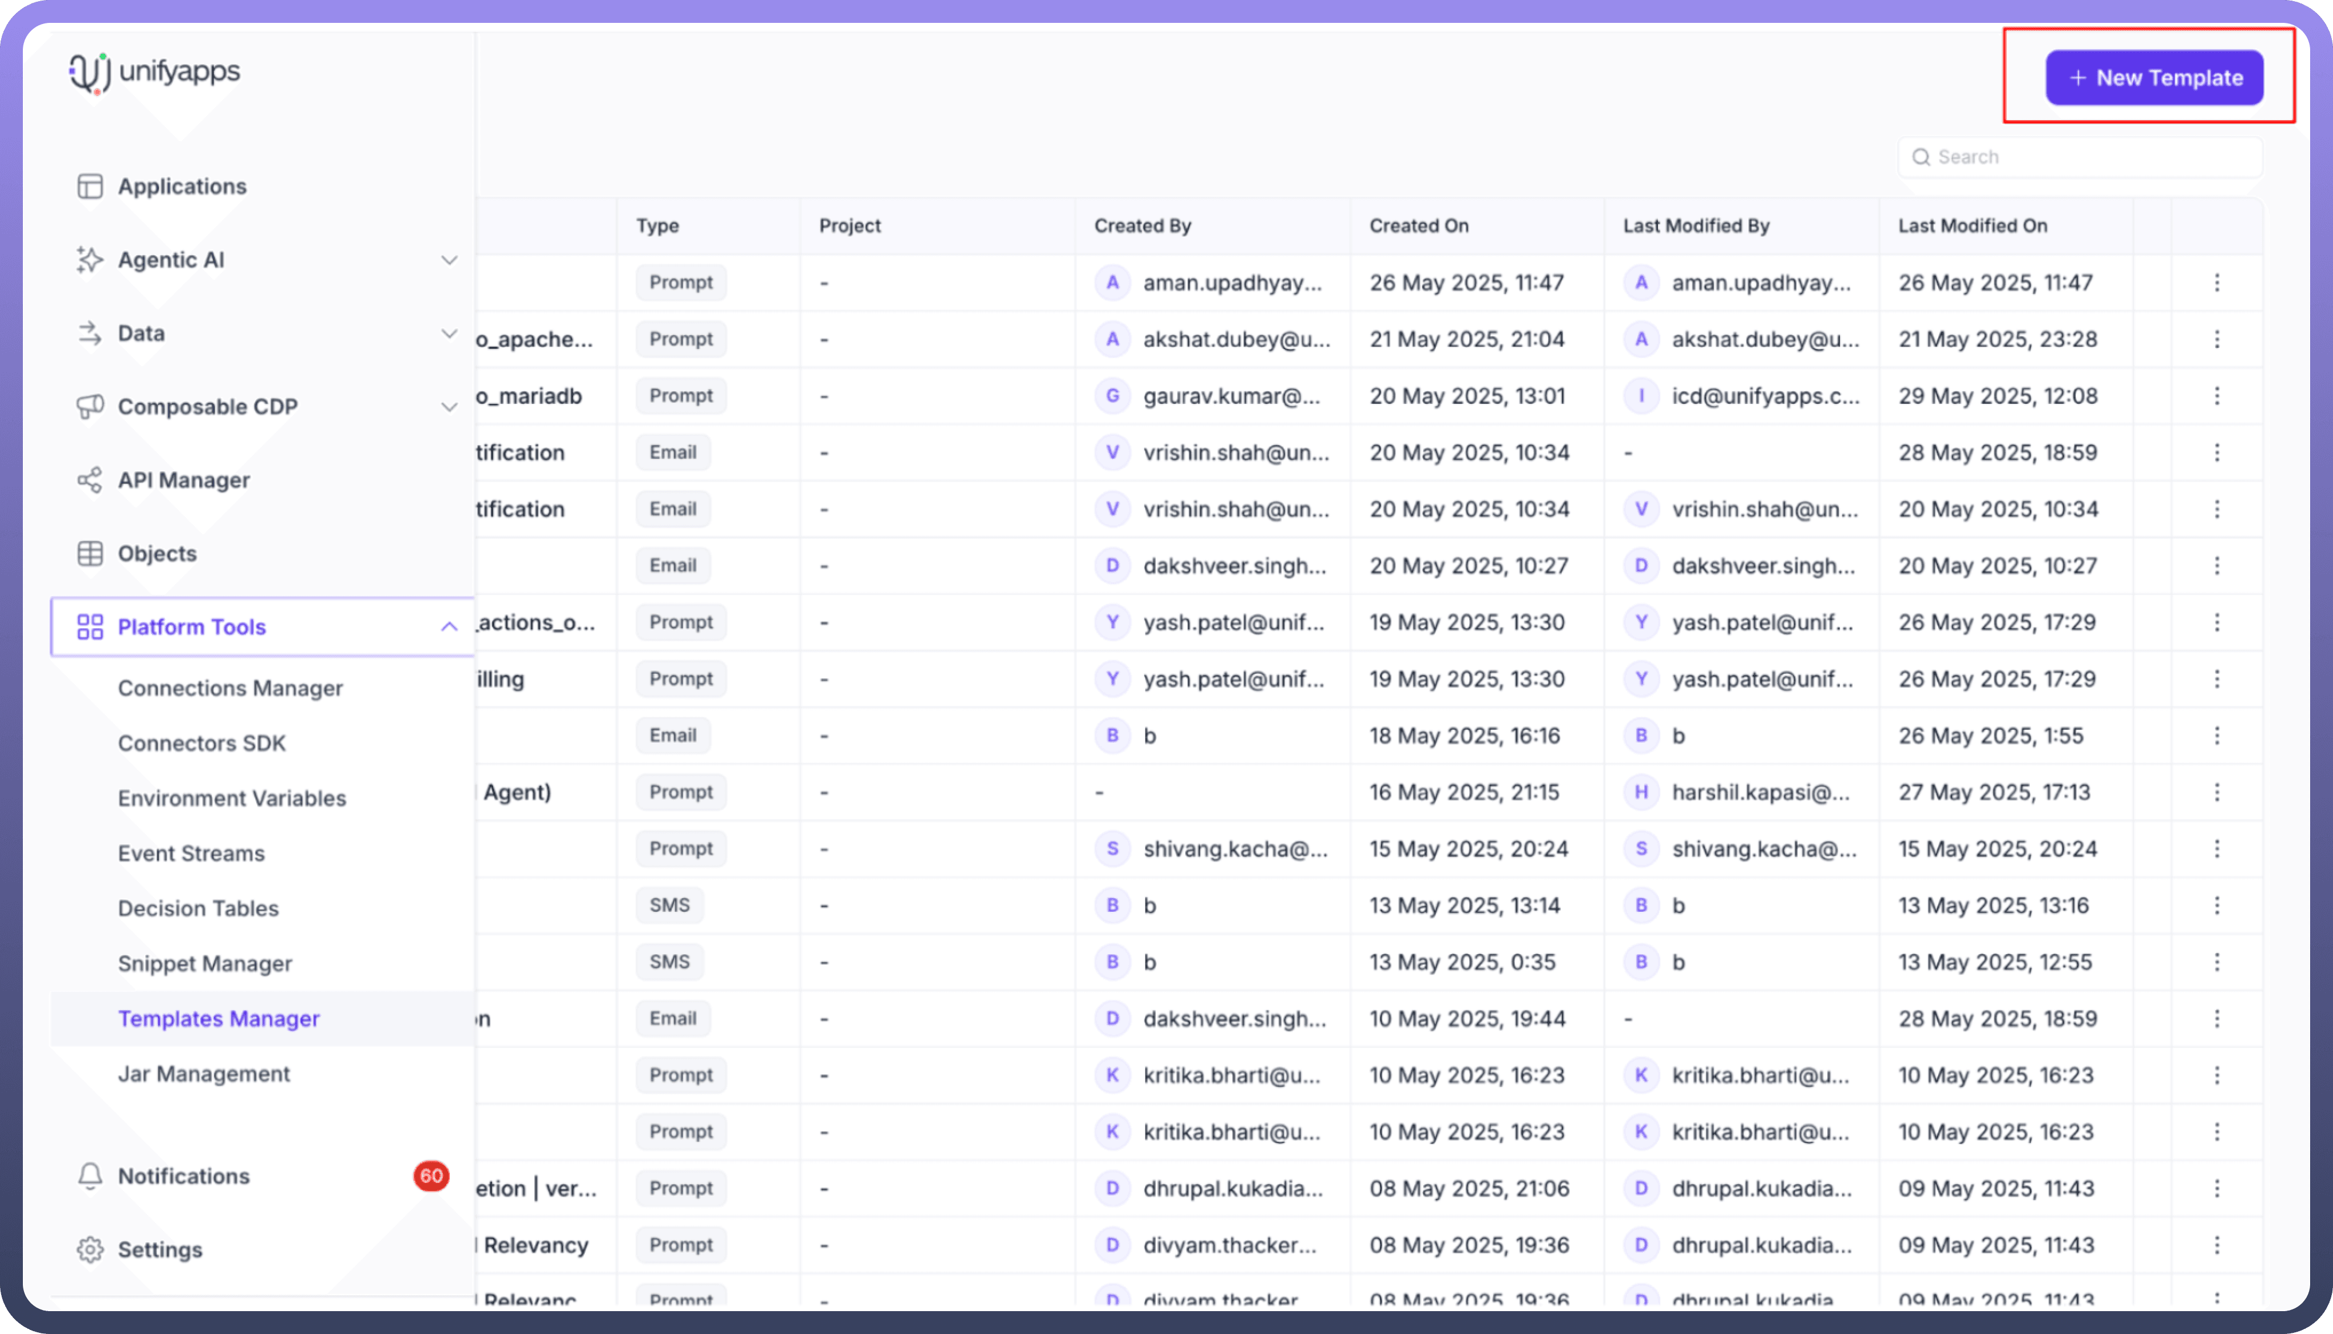Click the Created On column header
2333x1334 pixels.
[x=1419, y=225]
